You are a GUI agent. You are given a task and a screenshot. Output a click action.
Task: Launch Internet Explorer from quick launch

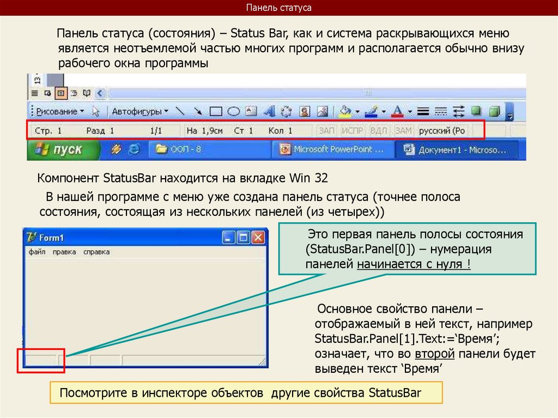pos(134,149)
